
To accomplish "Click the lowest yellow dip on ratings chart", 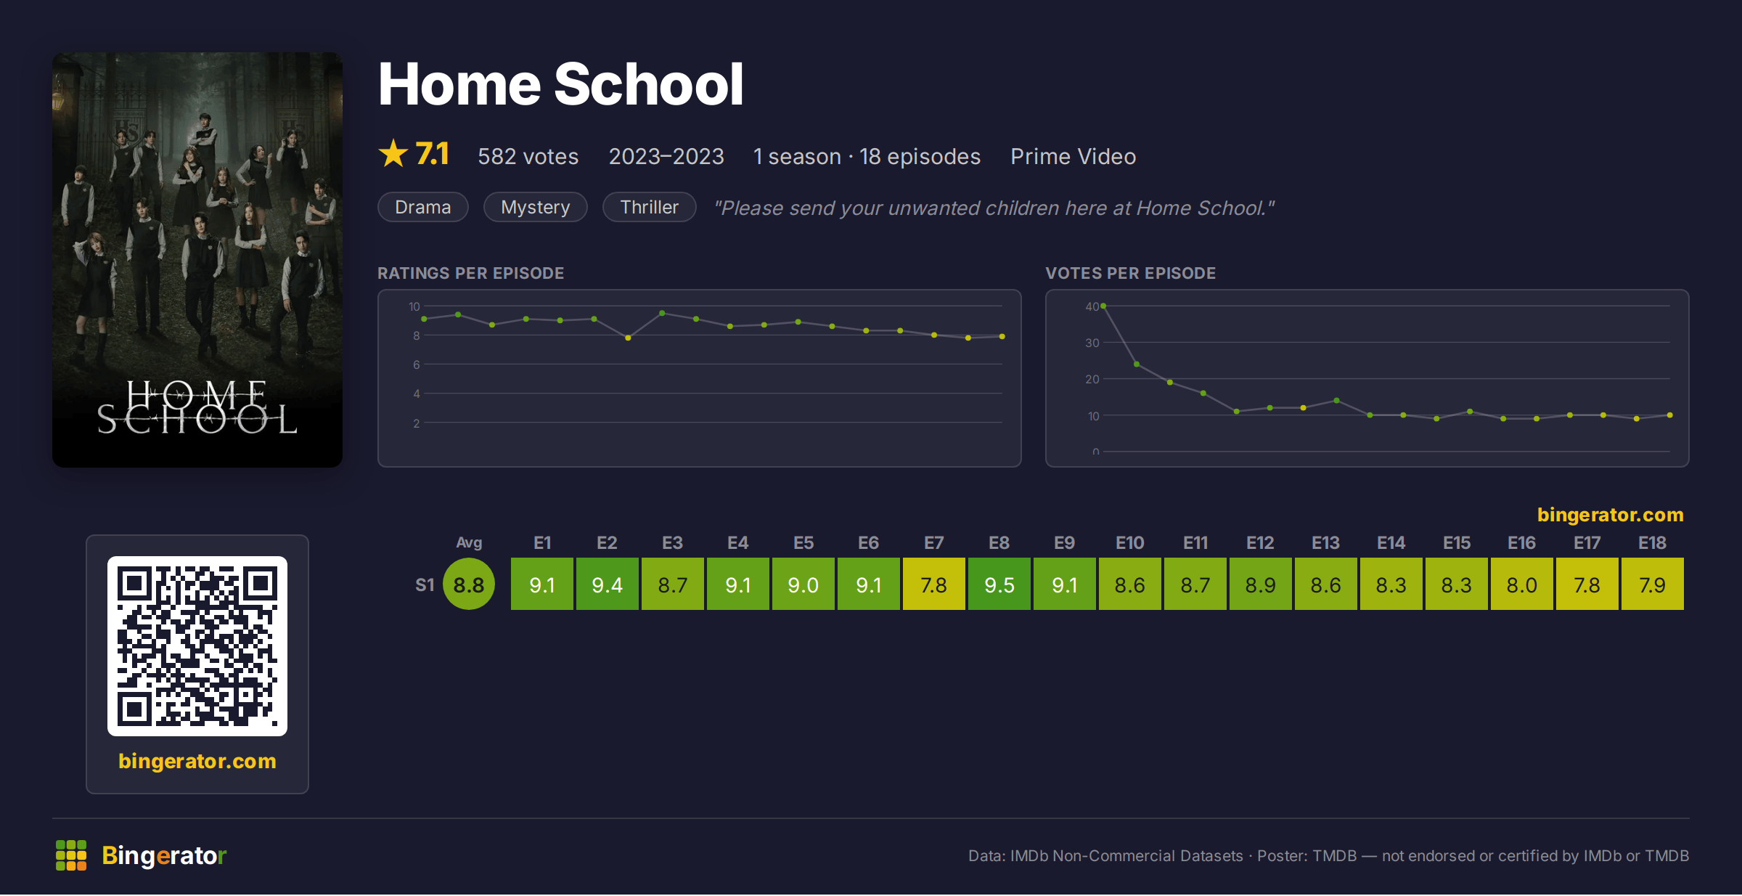I will 628,338.
